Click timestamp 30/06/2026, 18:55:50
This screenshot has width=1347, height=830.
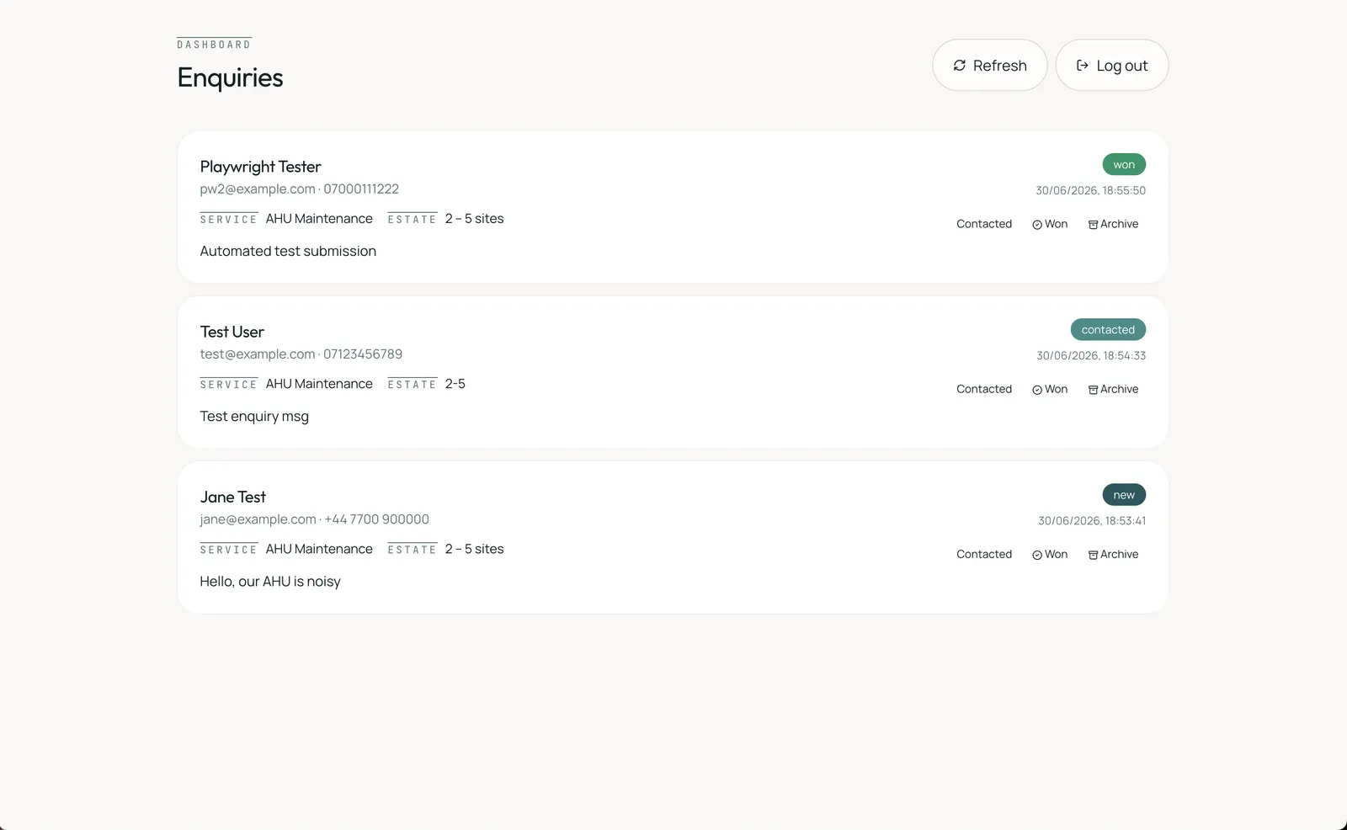[x=1090, y=190]
